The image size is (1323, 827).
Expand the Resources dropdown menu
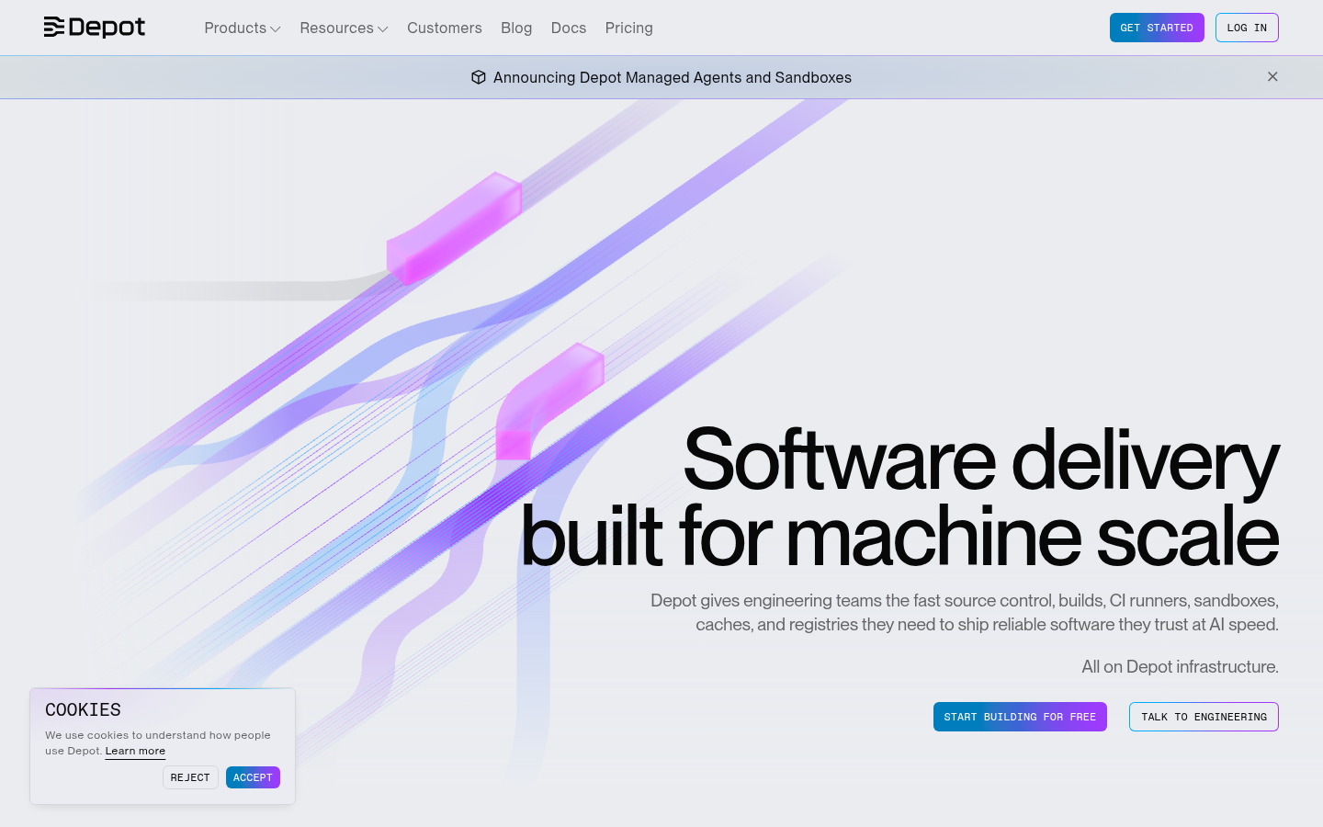click(344, 28)
